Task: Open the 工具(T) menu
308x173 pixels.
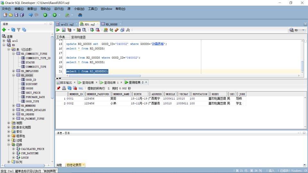Action: click(x=92, y=9)
